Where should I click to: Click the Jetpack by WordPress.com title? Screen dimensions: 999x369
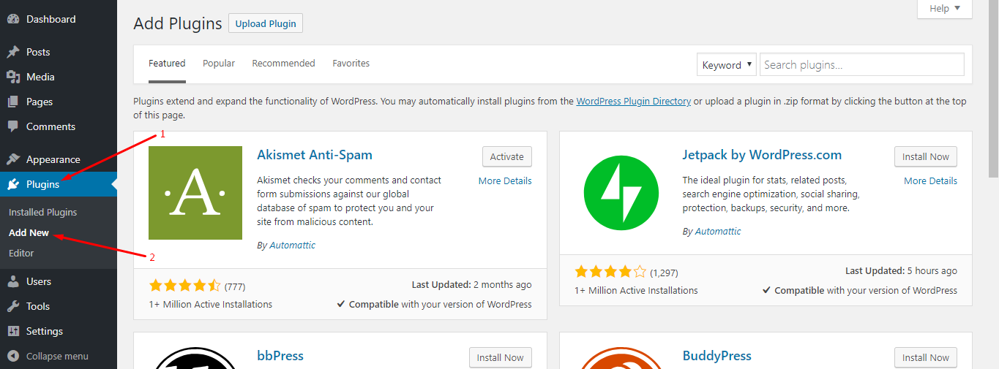tap(762, 155)
